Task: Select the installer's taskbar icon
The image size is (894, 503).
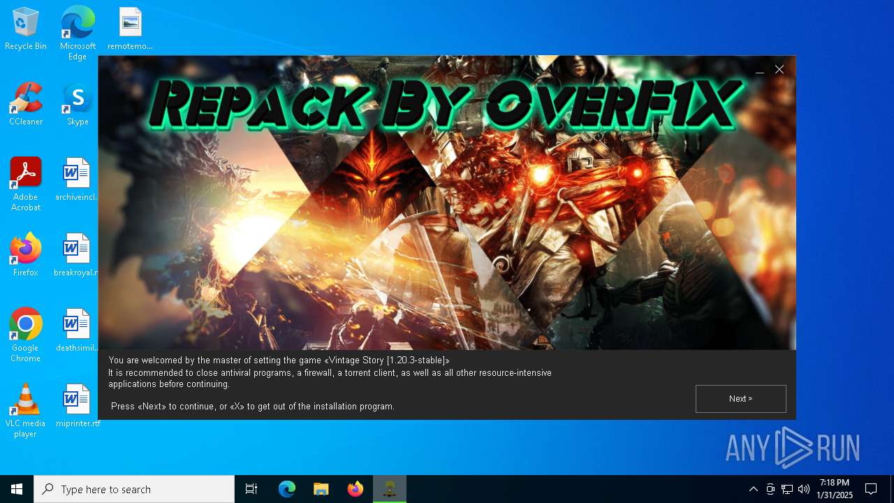Action: [390, 489]
